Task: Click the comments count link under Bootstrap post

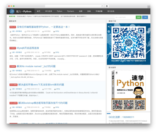Action: pos(57,107)
